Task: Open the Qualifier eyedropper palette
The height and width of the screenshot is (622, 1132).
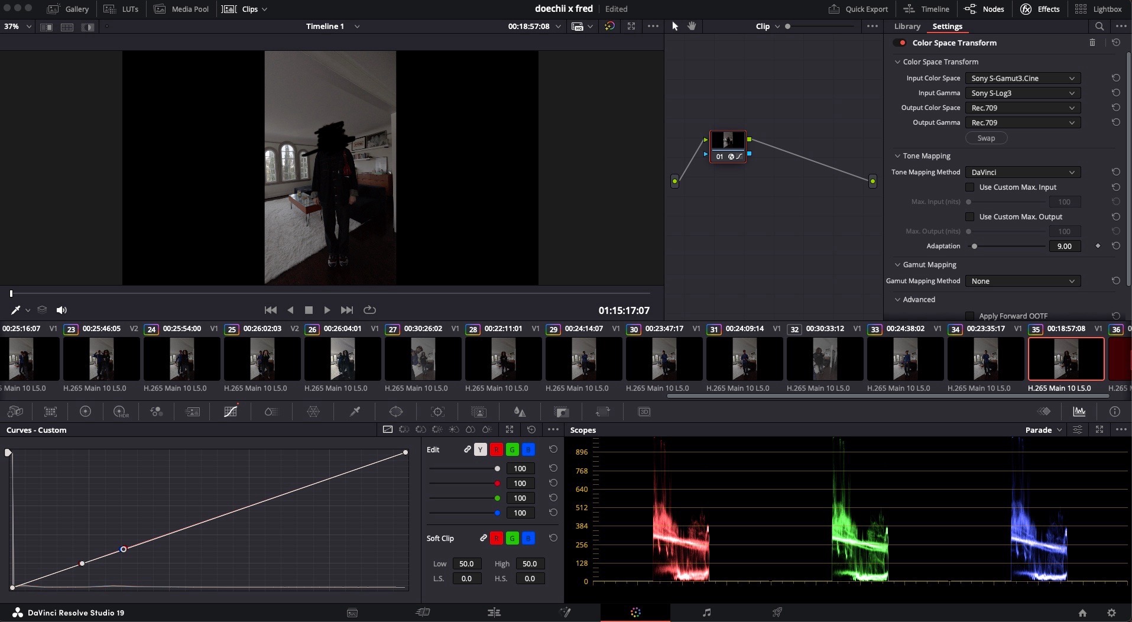Action: [355, 412]
